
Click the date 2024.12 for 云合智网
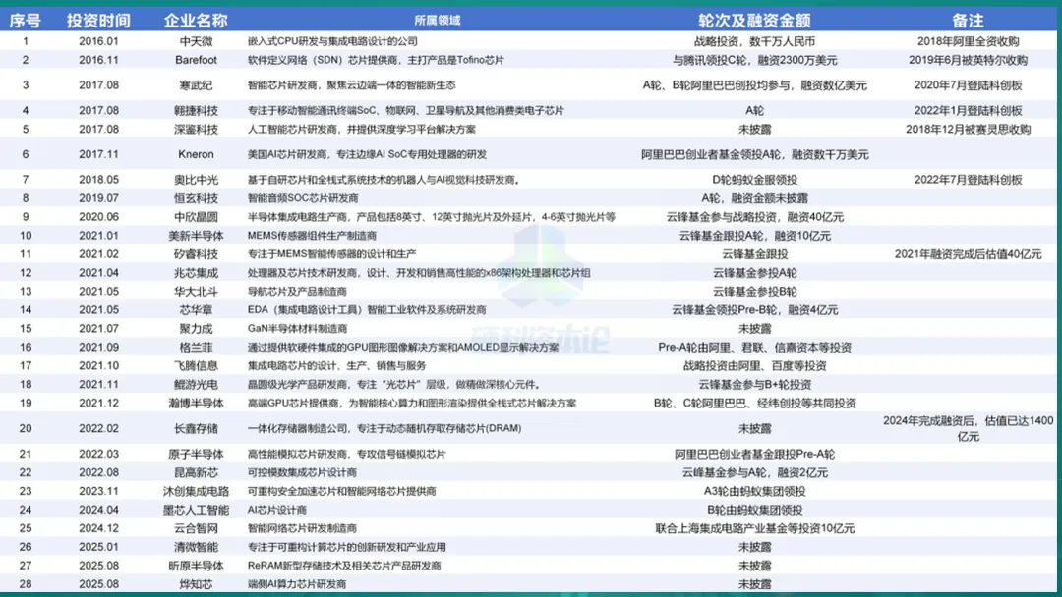(98, 527)
